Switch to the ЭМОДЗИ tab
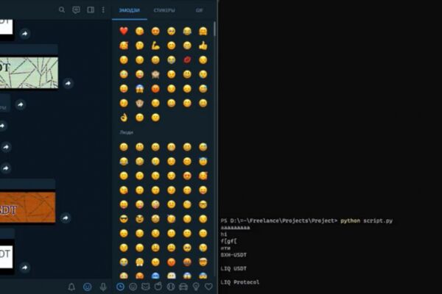The width and height of the screenshot is (442, 294). click(x=130, y=10)
